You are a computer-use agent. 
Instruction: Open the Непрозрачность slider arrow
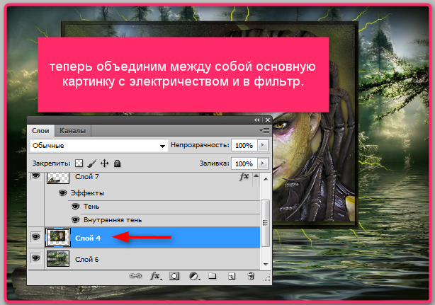click(263, 145)
